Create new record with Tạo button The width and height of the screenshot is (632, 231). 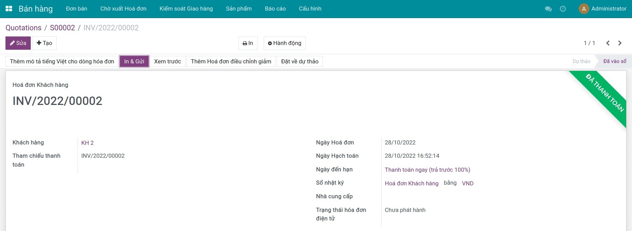point(44,43)
